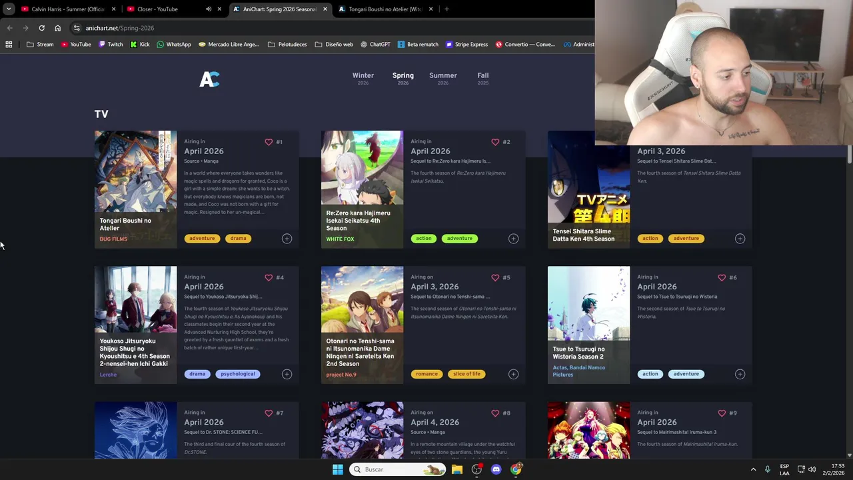Screen dimensions: 853x480
Task: Favorite Tongari Boushi no Atelier with its heart icon
Action: (x=269, y=142)
